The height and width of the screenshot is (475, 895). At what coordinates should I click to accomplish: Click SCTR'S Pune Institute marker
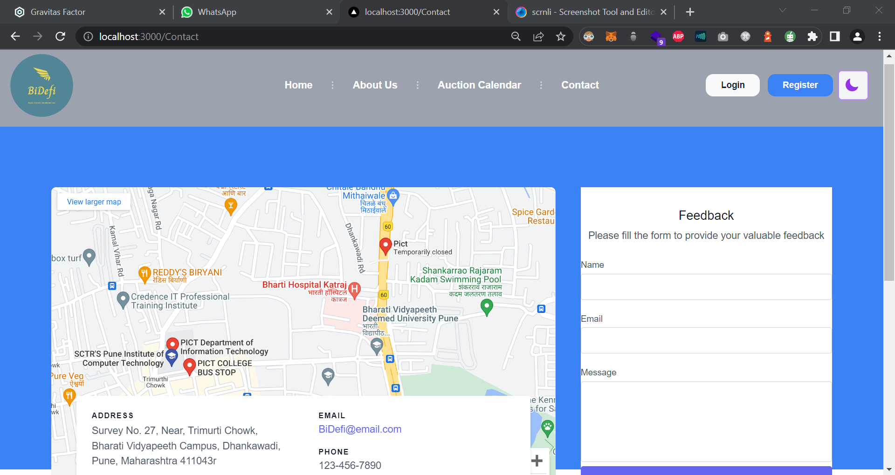[172, 358]
